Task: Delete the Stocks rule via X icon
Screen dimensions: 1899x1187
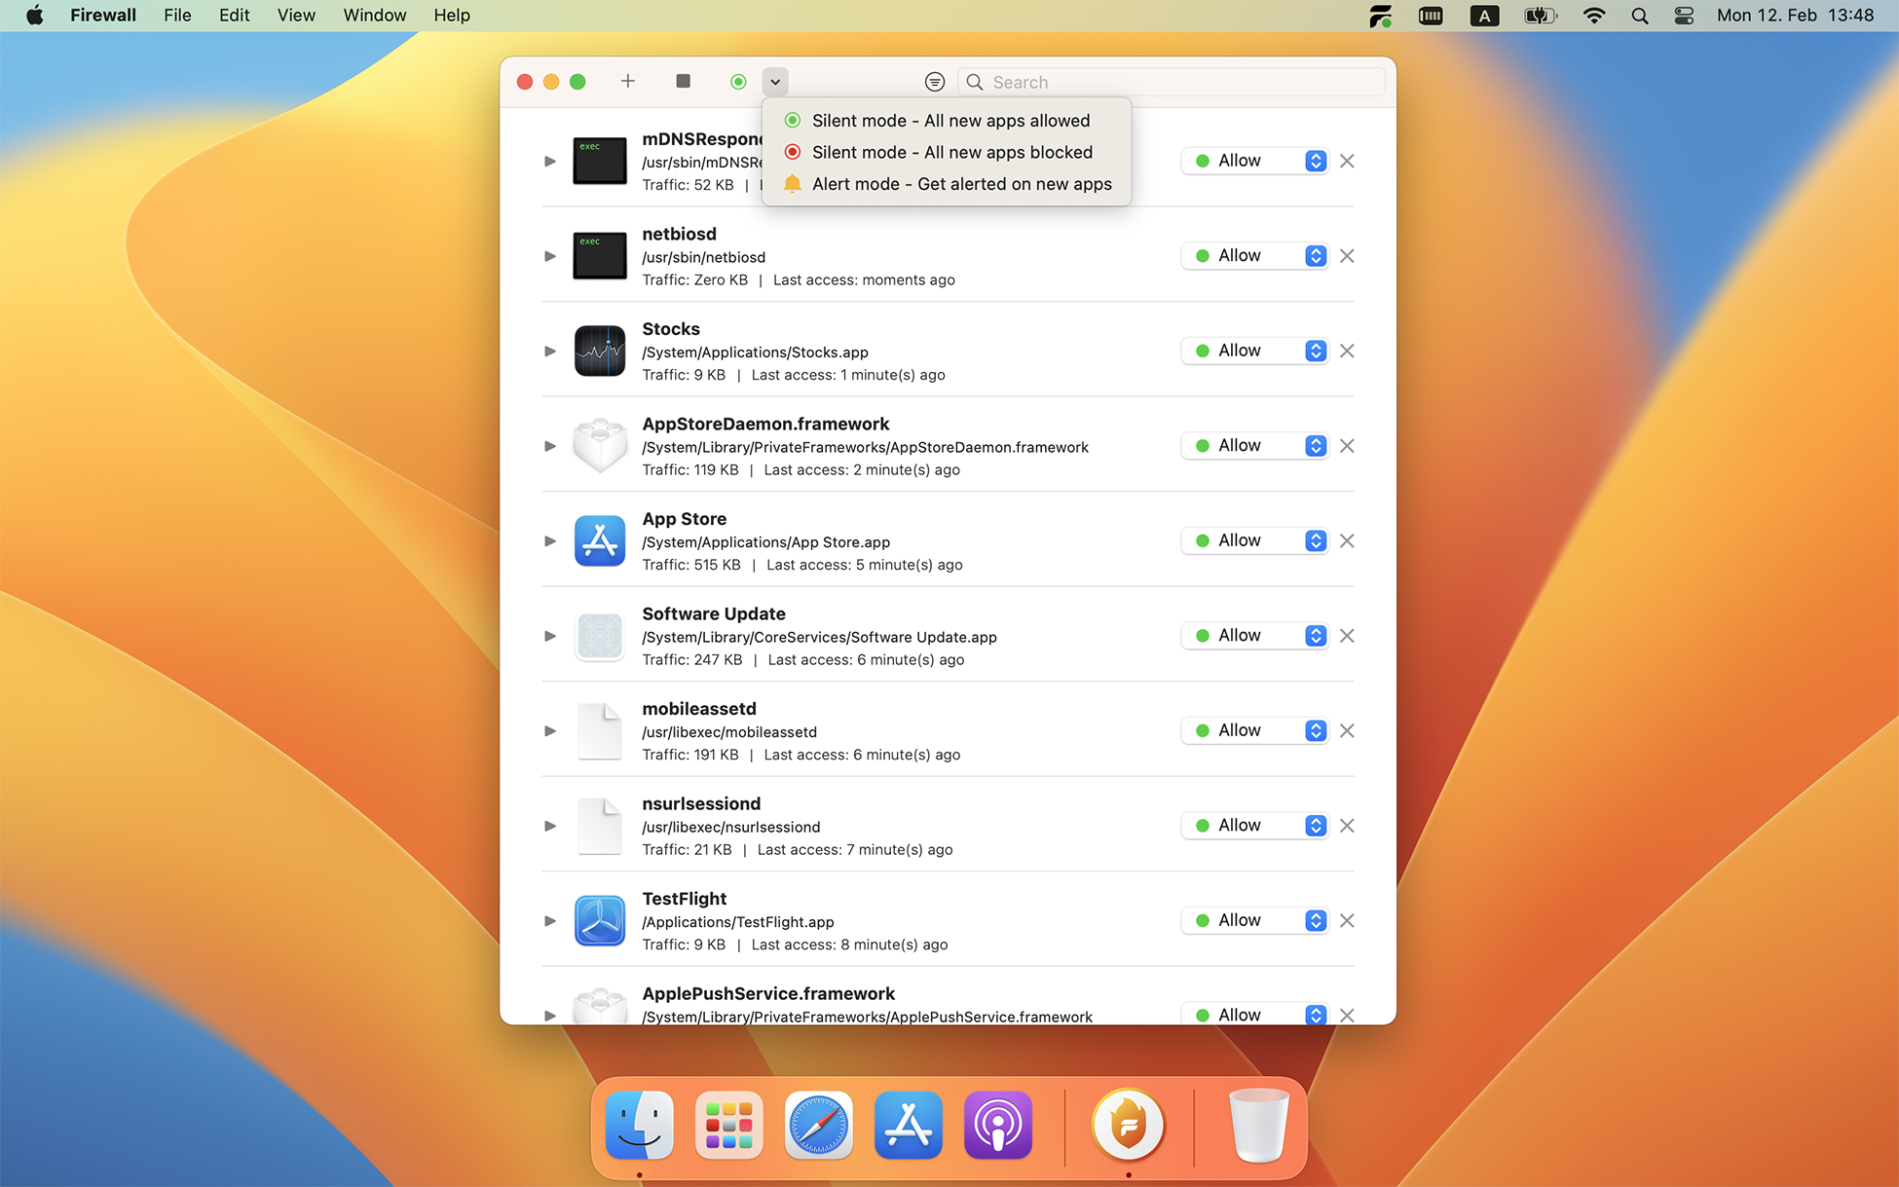Action: point(1347,351)
